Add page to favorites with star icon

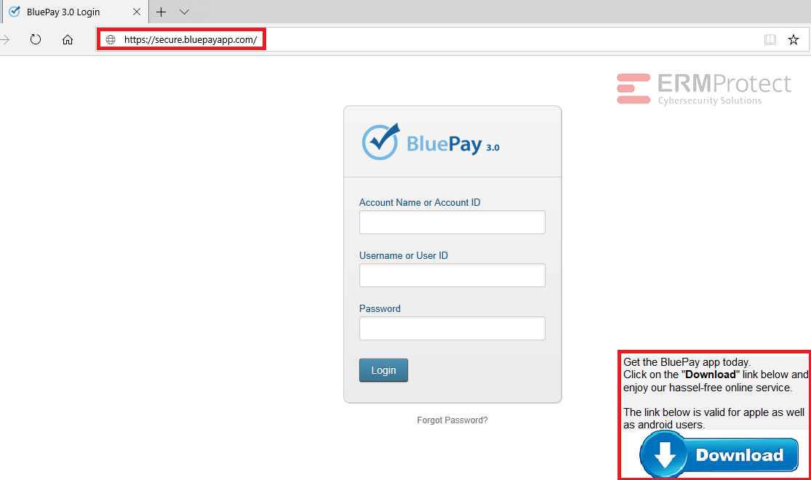794,40
